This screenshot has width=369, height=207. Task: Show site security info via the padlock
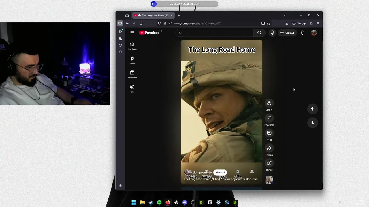pos(165,24)
